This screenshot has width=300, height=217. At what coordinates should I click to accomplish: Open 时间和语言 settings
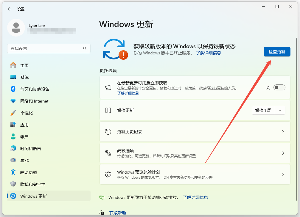tap(49, 149)
